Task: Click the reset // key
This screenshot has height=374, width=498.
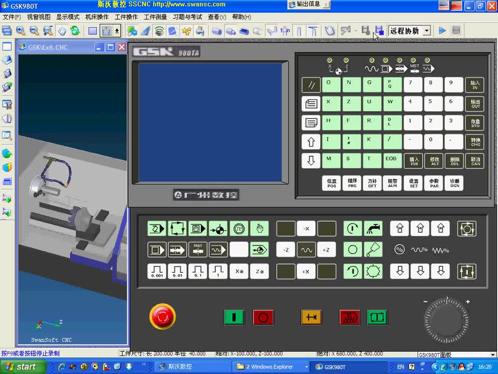Action: 311,85
